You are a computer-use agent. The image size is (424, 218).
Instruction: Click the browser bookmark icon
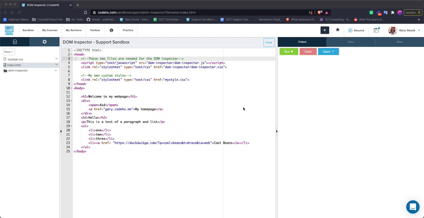85,12
